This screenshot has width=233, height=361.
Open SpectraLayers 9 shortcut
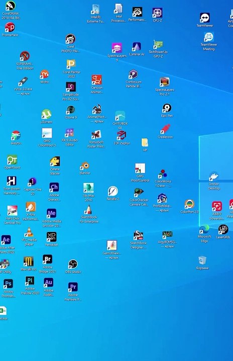pos(117,48)
